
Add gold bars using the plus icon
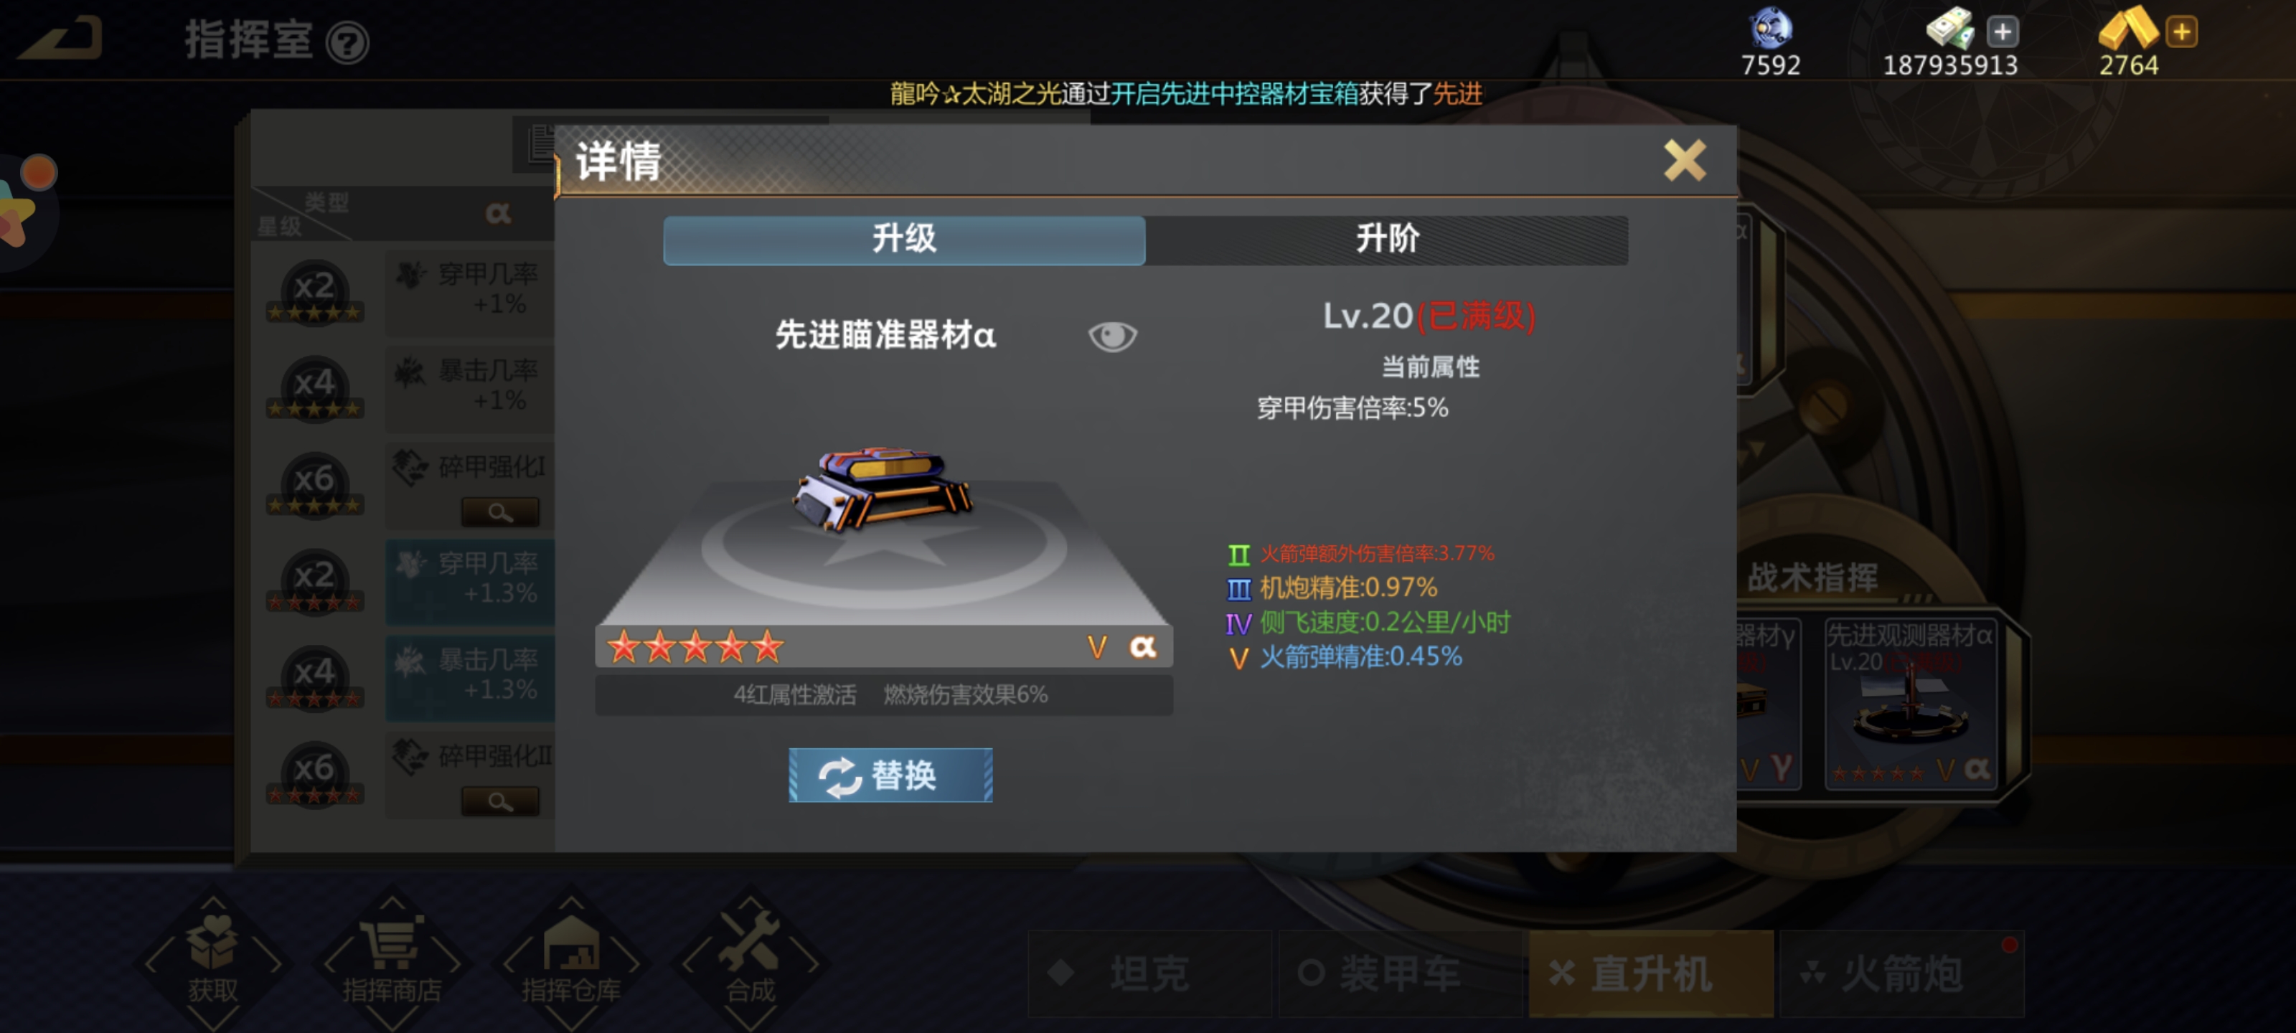pyautogui.click(x=2181, y=32)
